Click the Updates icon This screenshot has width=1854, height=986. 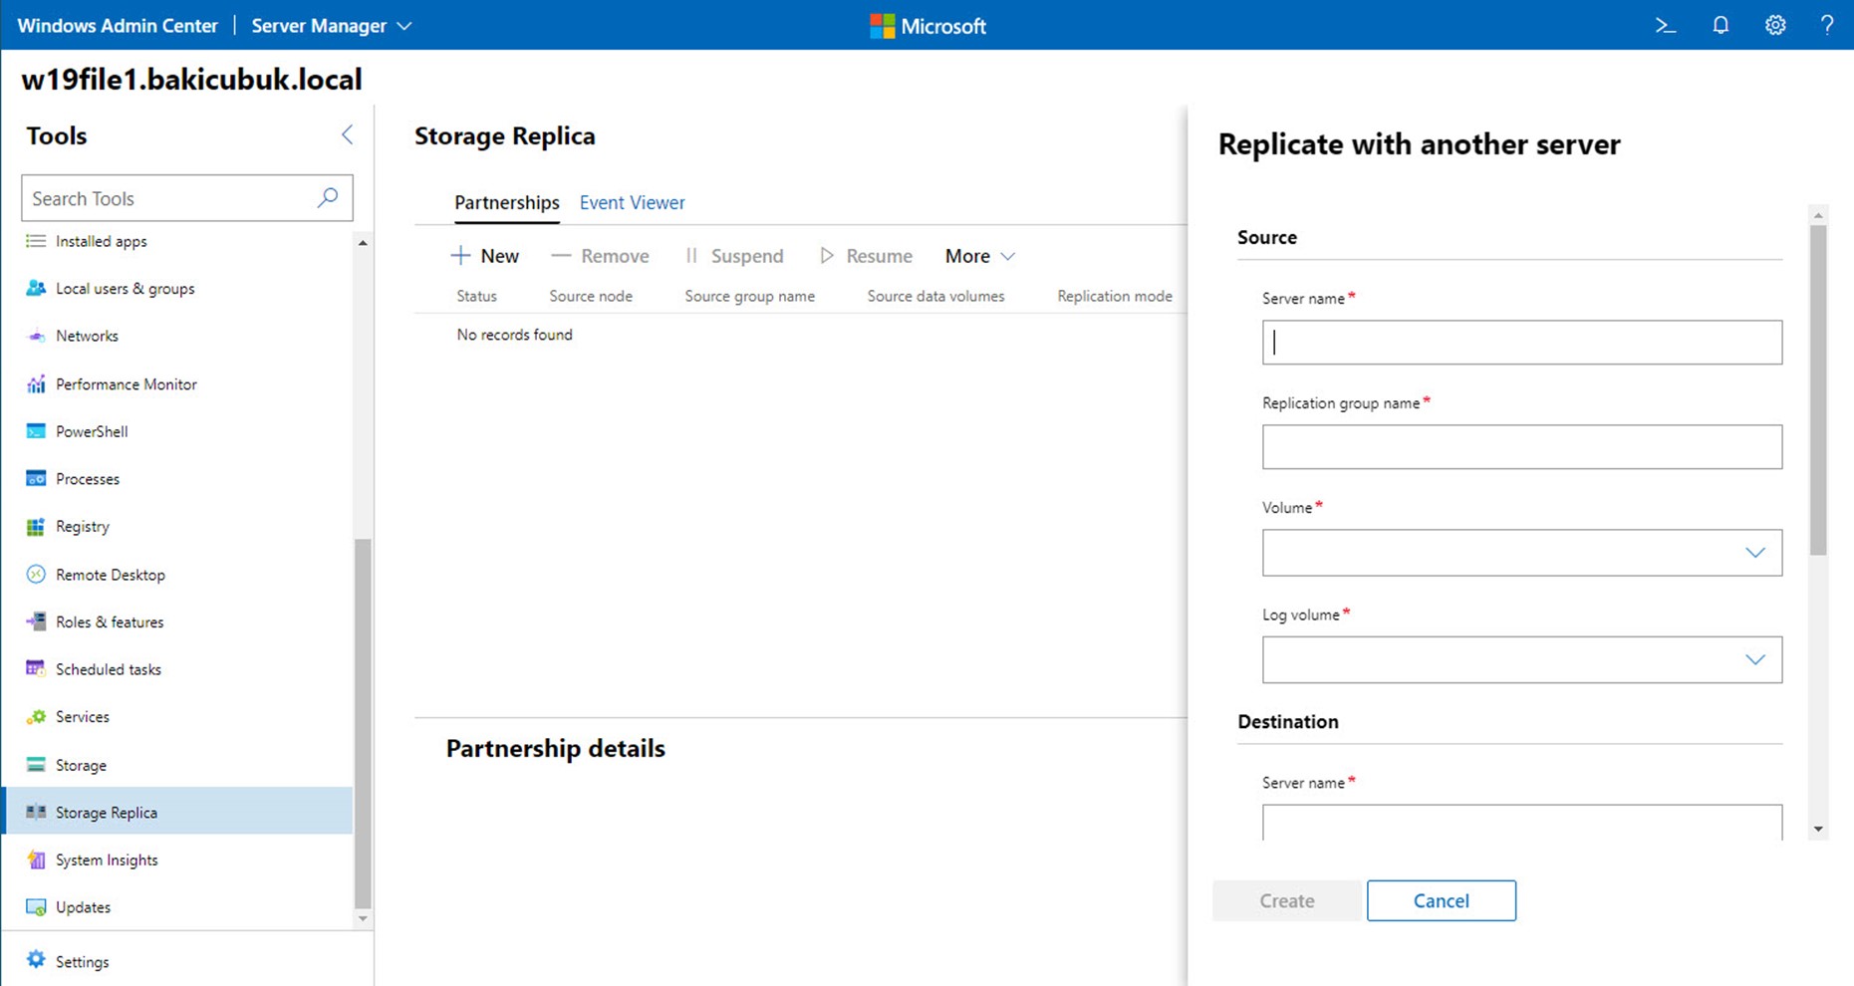(x=36, y=907)
